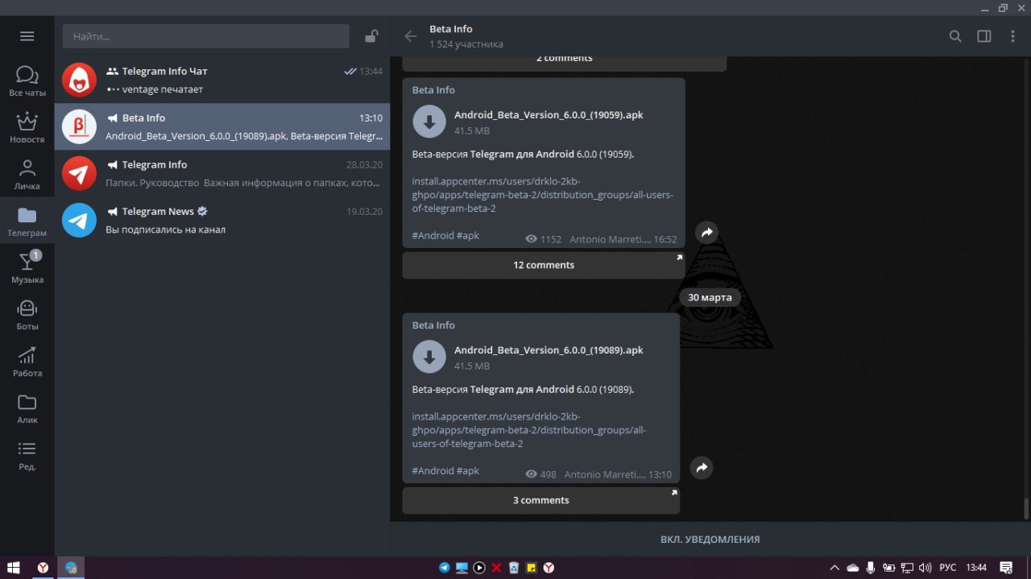Screen dimensions: 1031x579
Task: Open the 2 comments thread at top
Action: click(x=565, y=61)
